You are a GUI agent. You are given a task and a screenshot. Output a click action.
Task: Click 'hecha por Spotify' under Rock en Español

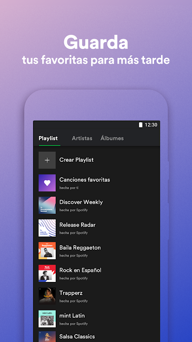coord(74,278)
